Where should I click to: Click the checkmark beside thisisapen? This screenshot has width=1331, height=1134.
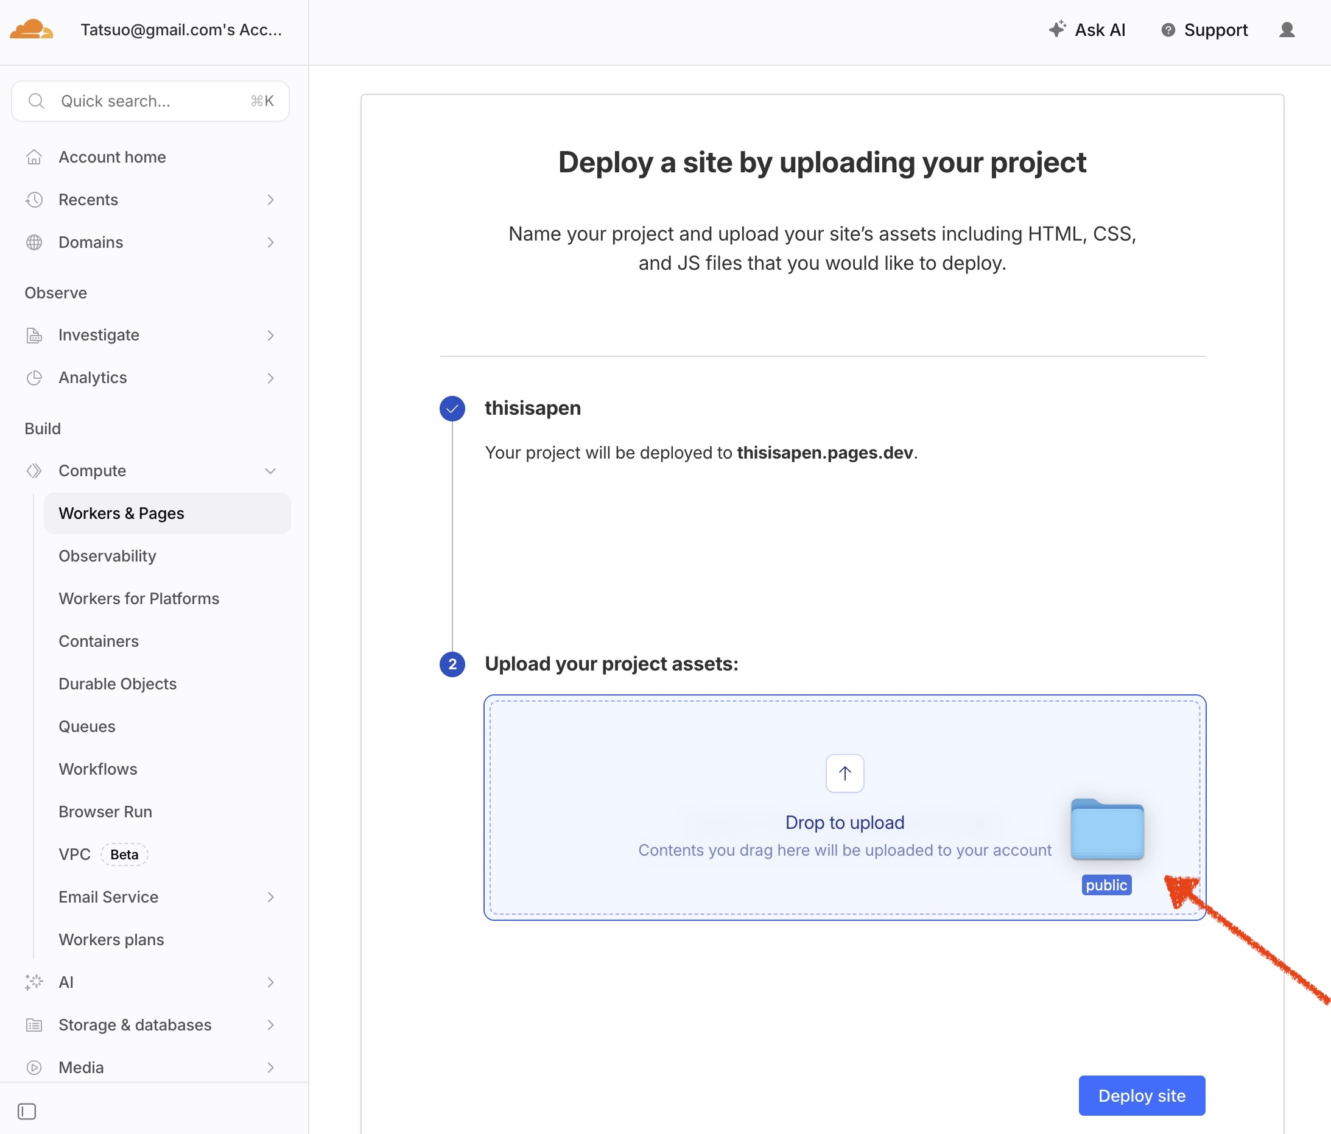pyautogui.click(x=452, y=409)
